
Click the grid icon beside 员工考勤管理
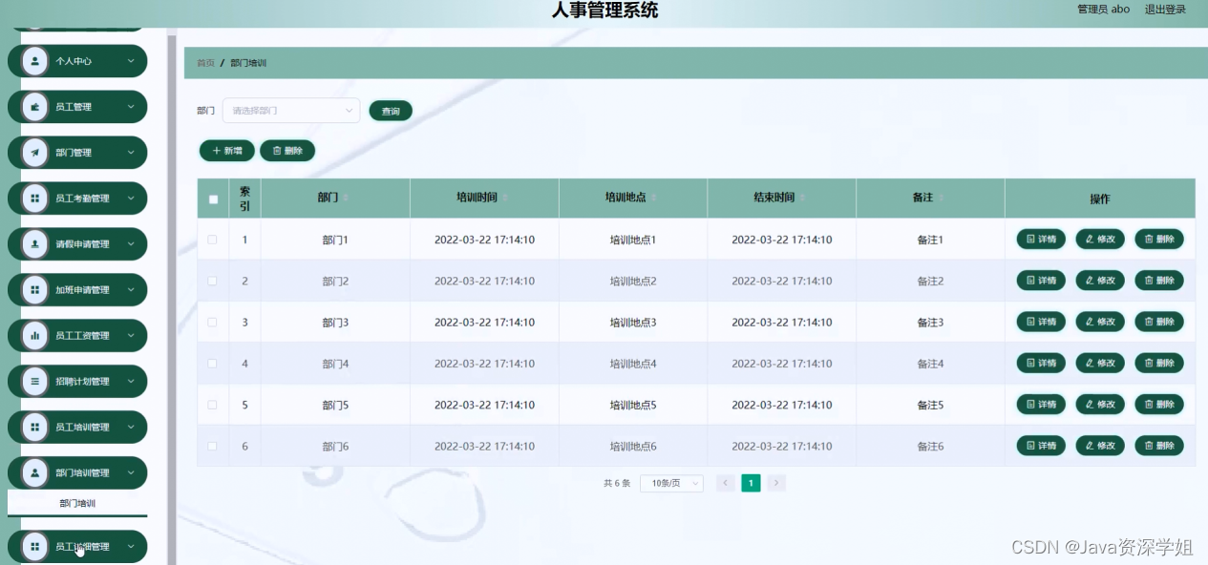(35, 199)
